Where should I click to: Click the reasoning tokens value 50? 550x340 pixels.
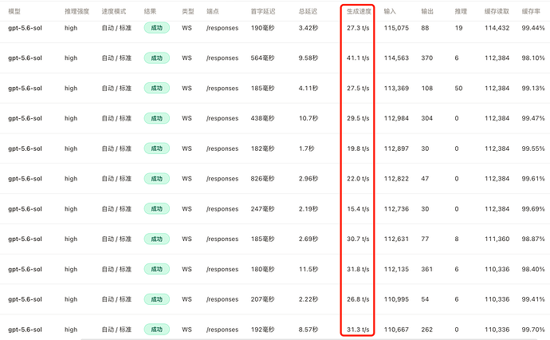[x=458, y=88]
